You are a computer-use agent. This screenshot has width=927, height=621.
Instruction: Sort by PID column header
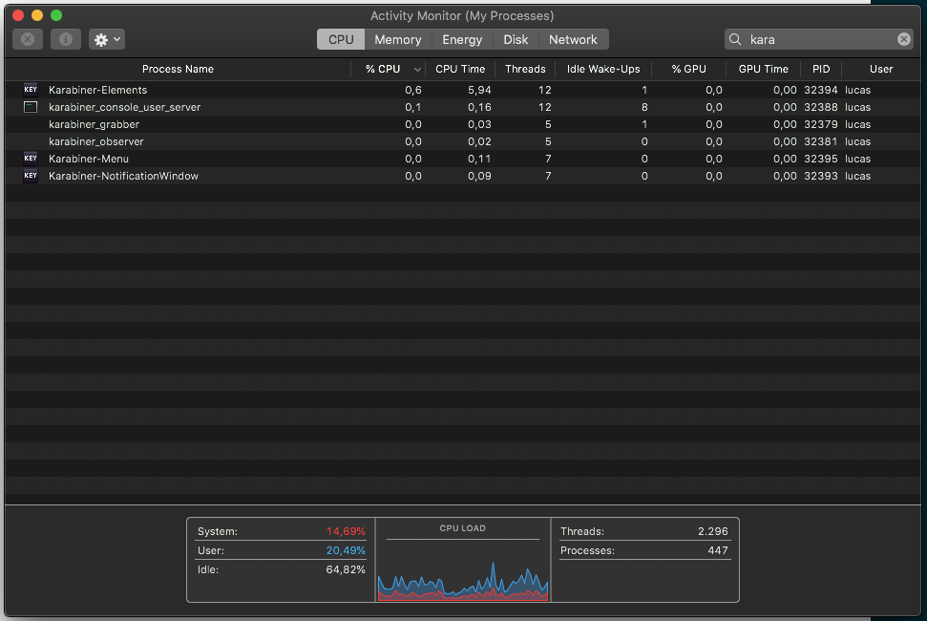[x=821, y=69]
